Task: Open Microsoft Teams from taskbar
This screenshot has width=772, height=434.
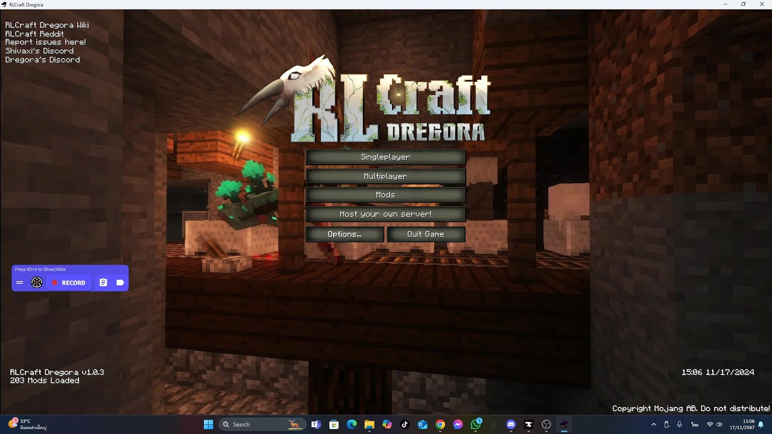Action: coord(316,424)
